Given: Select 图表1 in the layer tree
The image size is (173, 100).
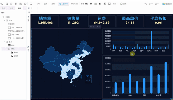Looking at the screenshot, I should pyautogui.click(x=16, y=52).
